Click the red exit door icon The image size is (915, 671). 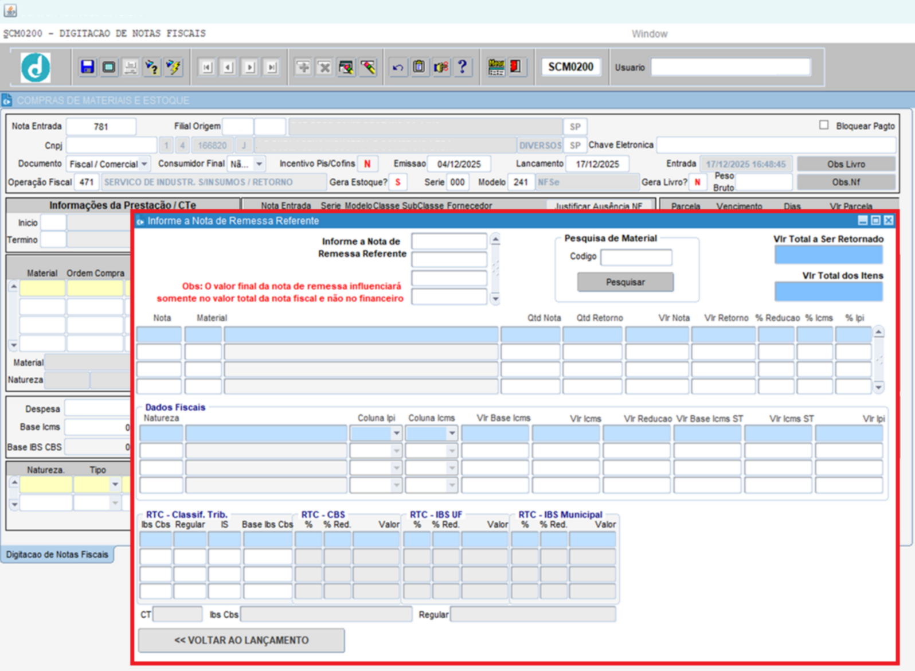tap(516, 67)
